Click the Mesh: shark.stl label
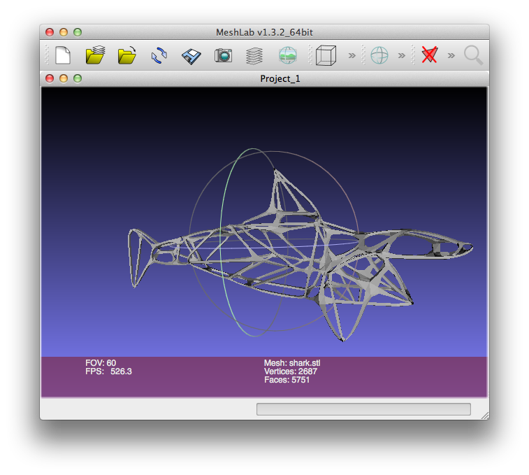Image resolution: width=529 pixels, height=475 pixels. 292,363
